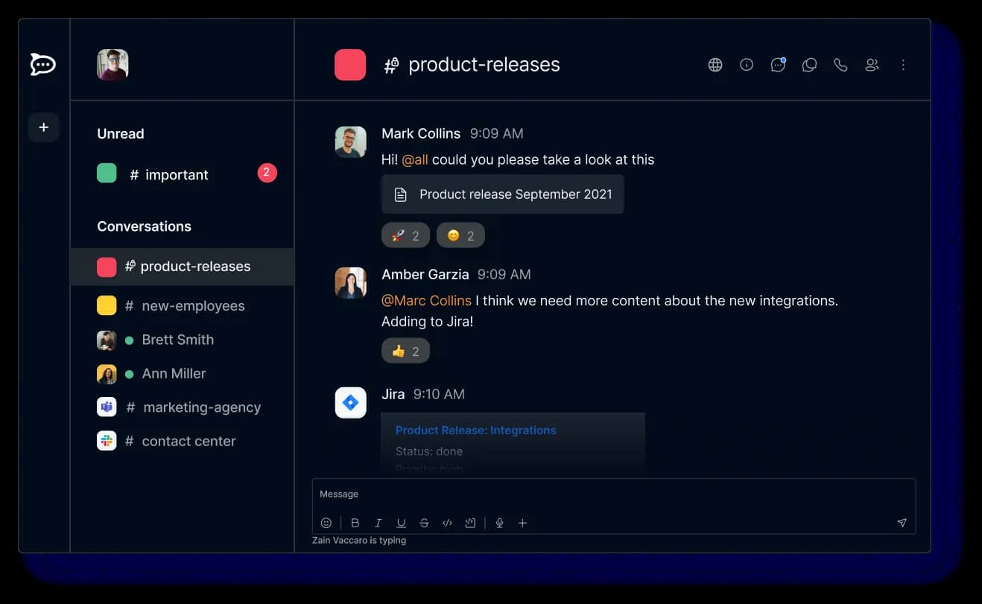Toggle strikethrough formatting in the composer
Image resolution: width=982 pixels, height=604 pixels.
tap(424, 522)
